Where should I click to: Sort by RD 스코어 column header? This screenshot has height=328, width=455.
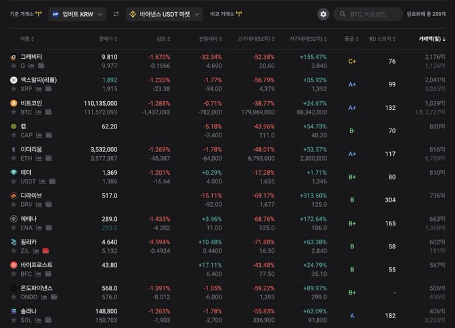(x=382, y=39)
